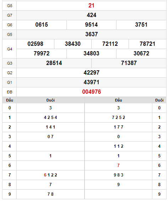Select G4 number 78721
Image resolution: width=168 pixels, height=201 pixels.
(147, 44)
